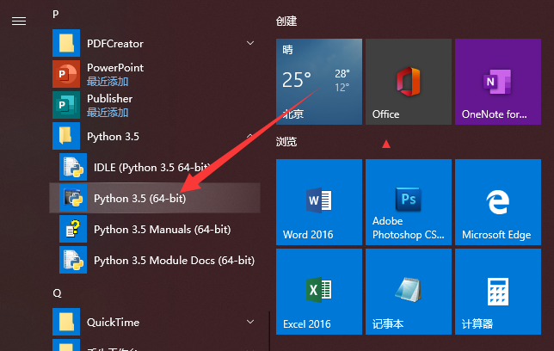
Task: Open the Office tile
Action: (409, 82)
